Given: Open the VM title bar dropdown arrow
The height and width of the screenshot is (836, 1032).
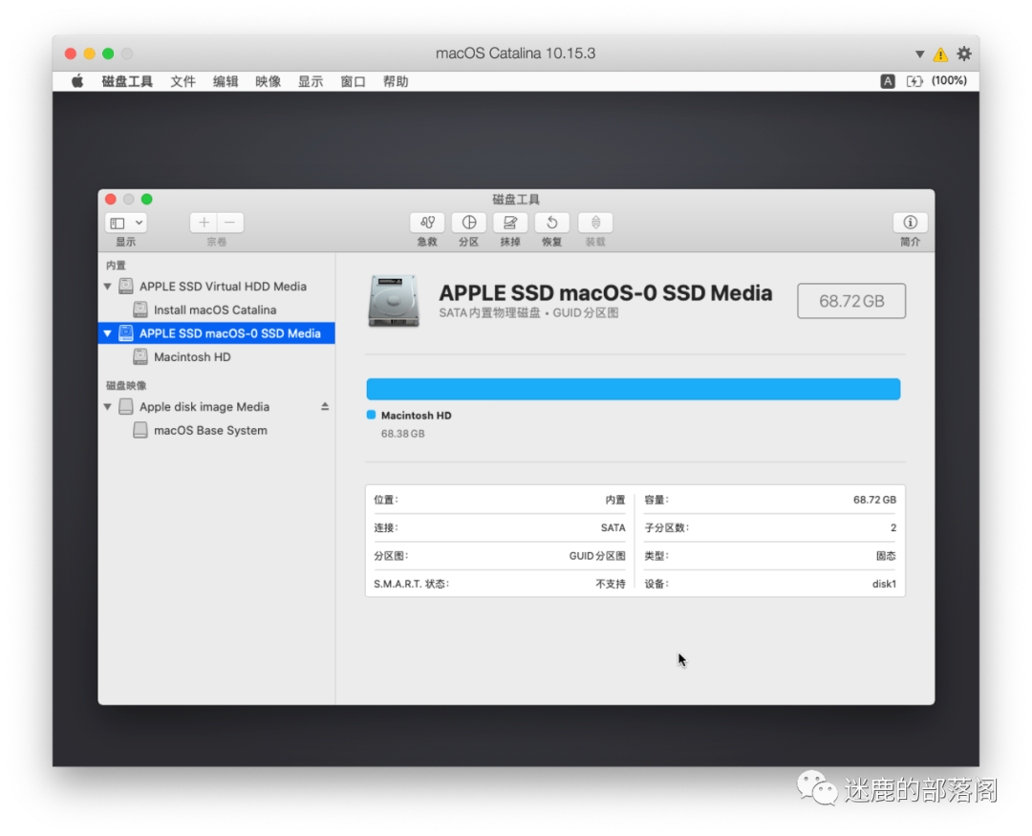Looking at the screenshot, I should click(x=919, y=54).
